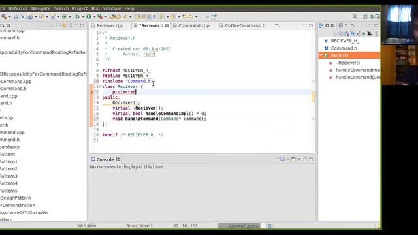Viewport: 418px width, 235px height.
Task: Open Outline view menu three-dots button
Action: point(376,34)
